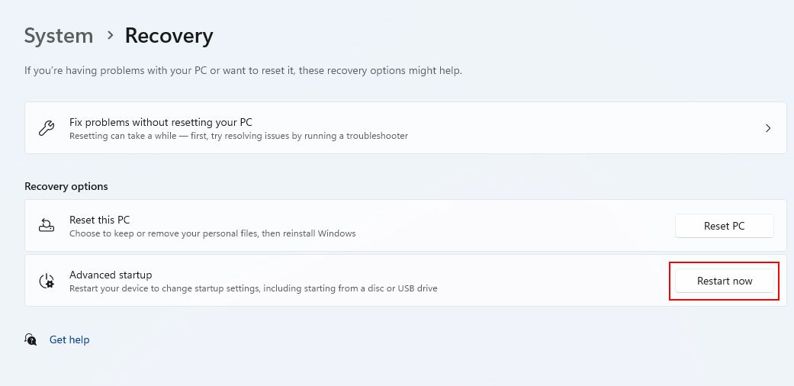
Task: Click the 'Choose to keep or remove' description
Action: click(x=212, y=233)
